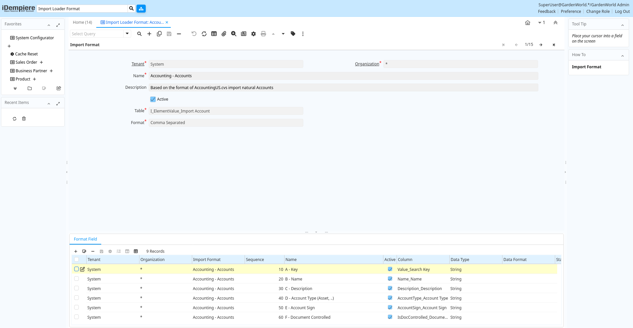This screenshot has height=328, width=633.
Task: Select the Format Field tab
Action: [85, 239]
